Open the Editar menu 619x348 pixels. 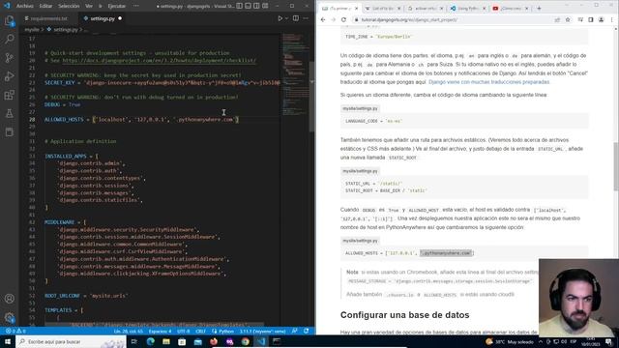45,6
